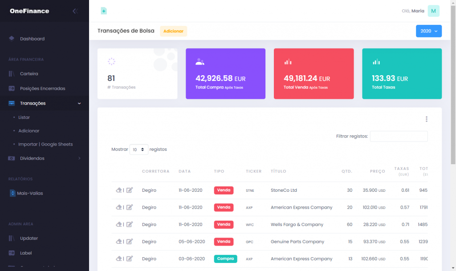Click the 42,926.58 EUR Total Compra card
The image size is (456, 271).
(x=225, y=74)
